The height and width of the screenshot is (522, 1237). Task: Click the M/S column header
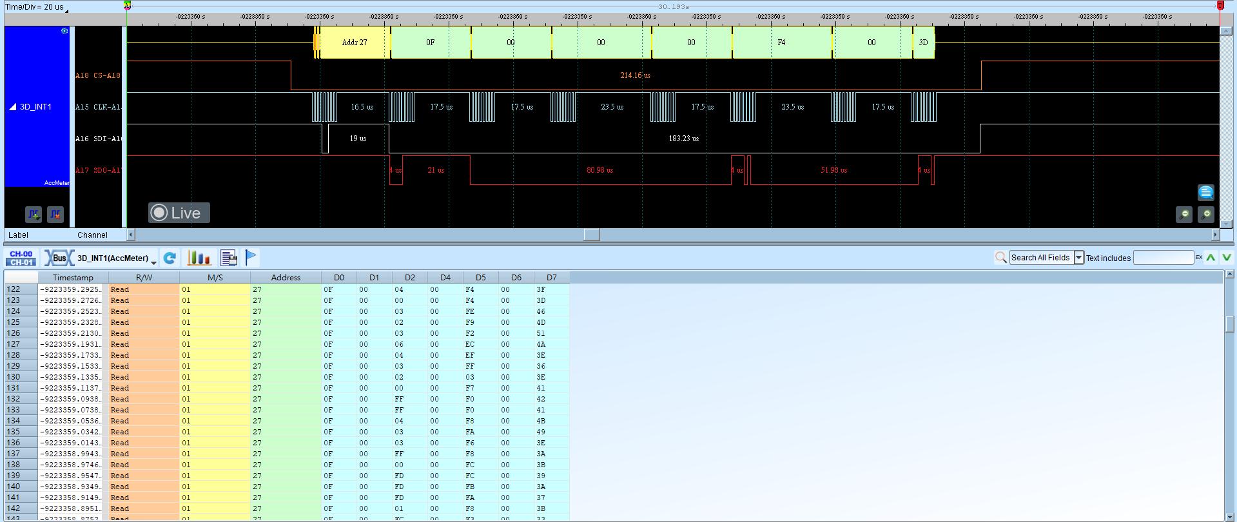click(215, 278)
